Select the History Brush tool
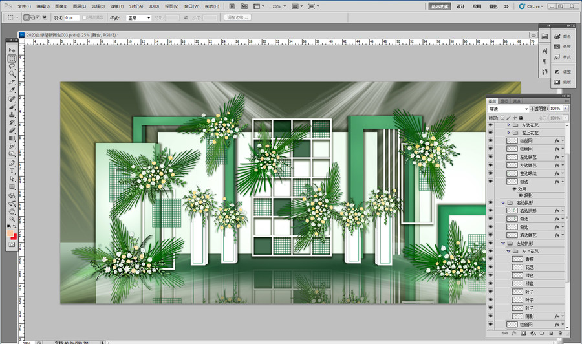This screenshot has width=582, height=344. [12, 122]
